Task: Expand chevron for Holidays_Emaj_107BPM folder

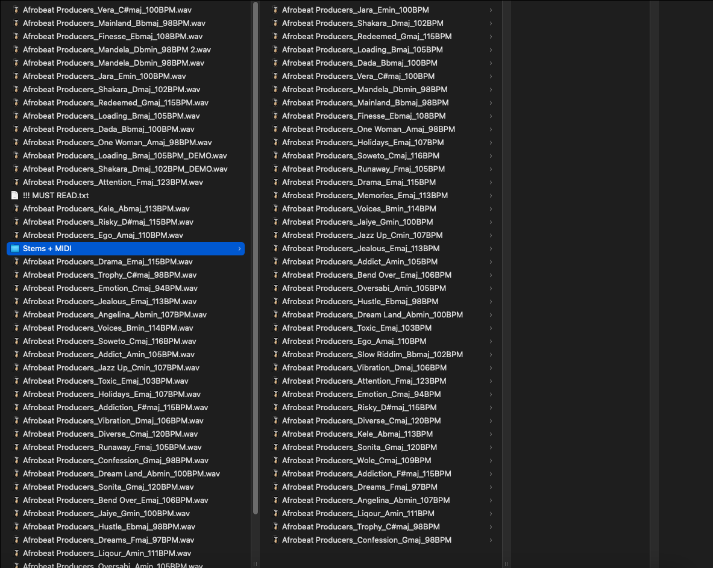Action: click(491, 142)
